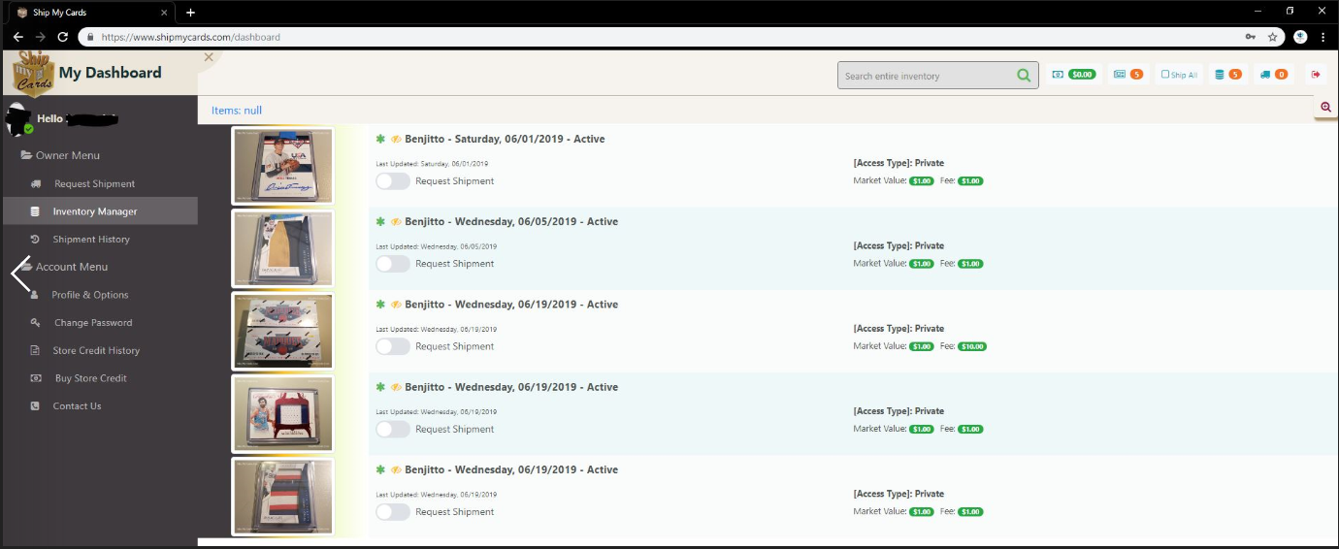
Task: Click "Last Updated: Saturday, 06/01/2019" text
Action: coord(432,164)
